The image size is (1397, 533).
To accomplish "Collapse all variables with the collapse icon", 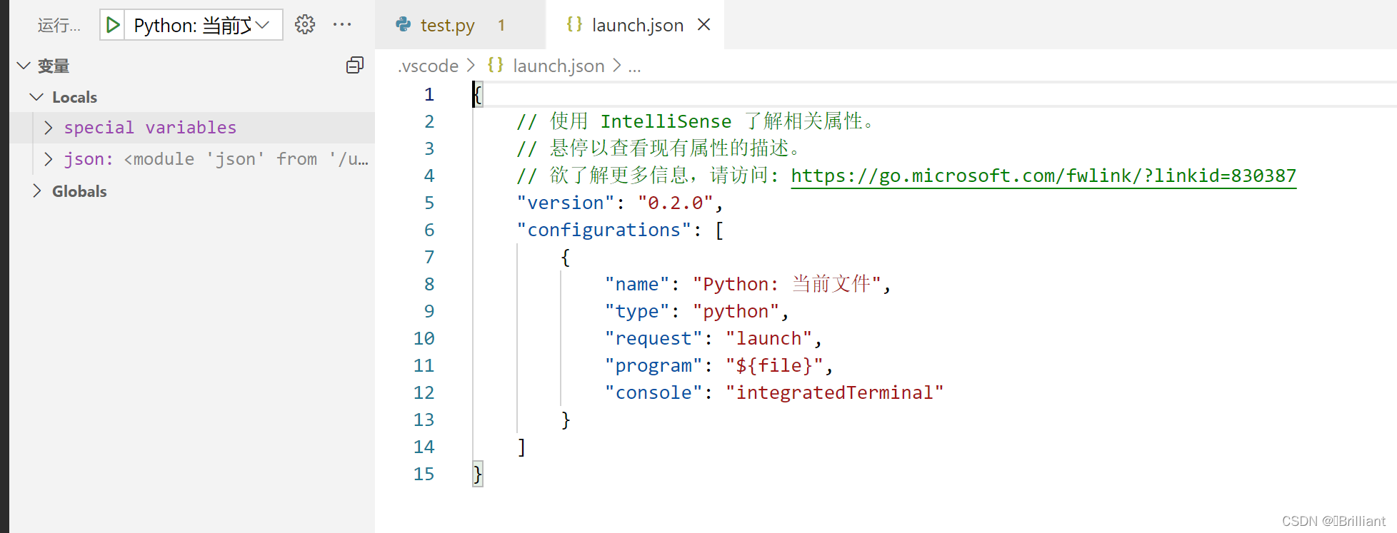I will click(355, 66).
